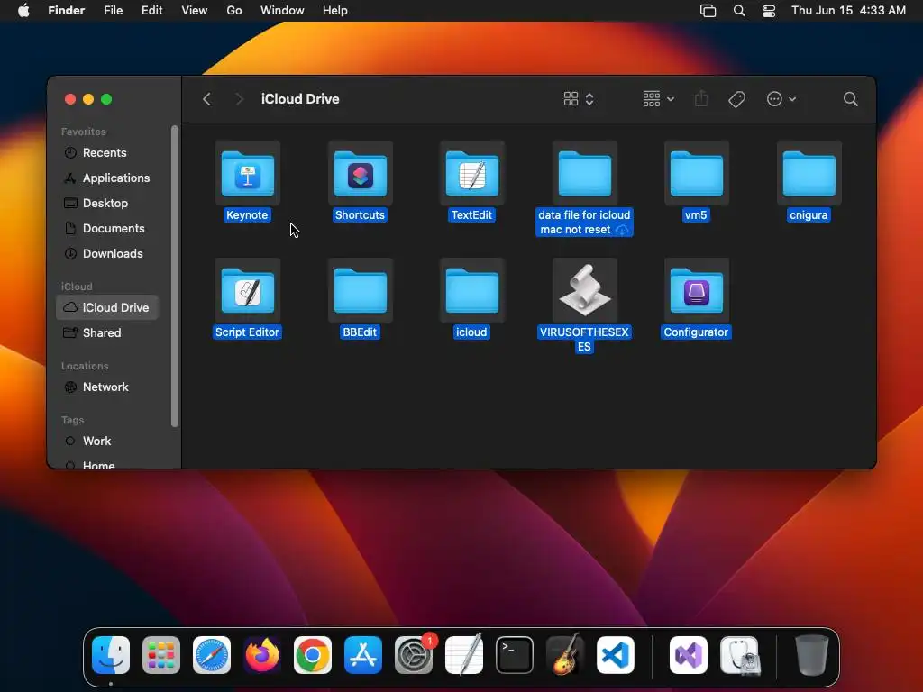Click the Configurator folder name label
This screenshot has height=692, width=923.
pos(697,332)
